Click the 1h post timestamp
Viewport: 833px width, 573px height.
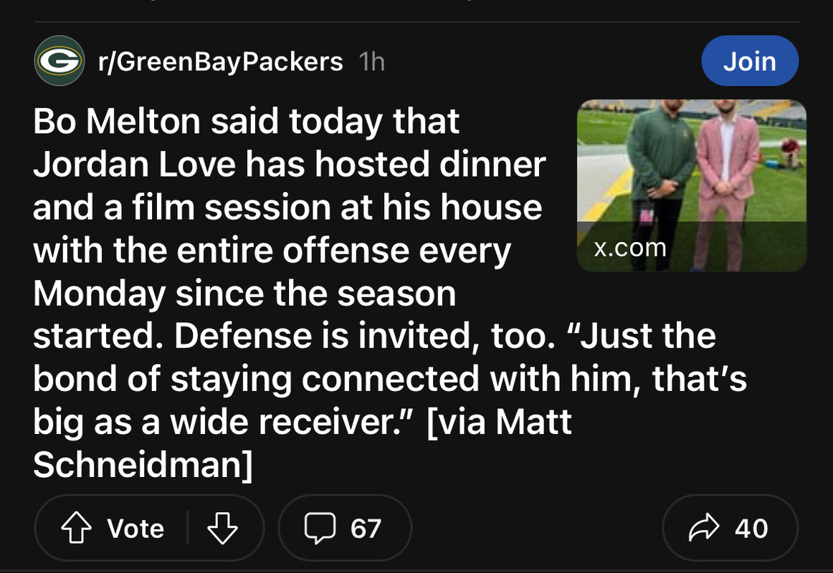click(372, 62)
